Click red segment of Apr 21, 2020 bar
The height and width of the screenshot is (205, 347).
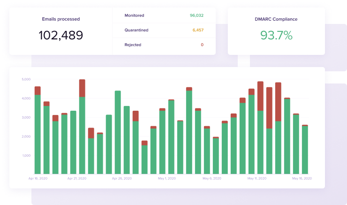click(82, 88)
